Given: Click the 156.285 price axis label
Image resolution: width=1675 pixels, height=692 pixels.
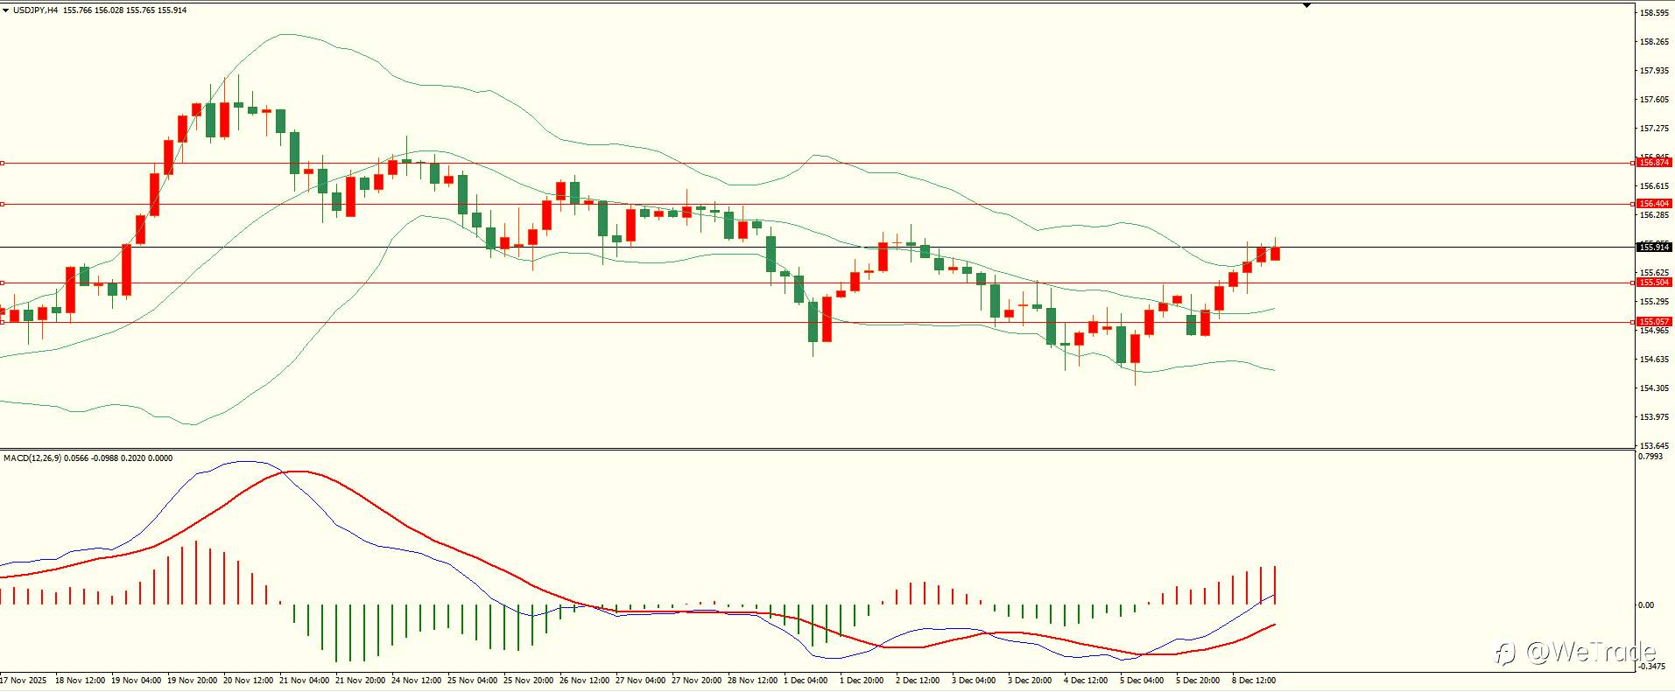Looking at the screenshot, I should pos(1654,215).
